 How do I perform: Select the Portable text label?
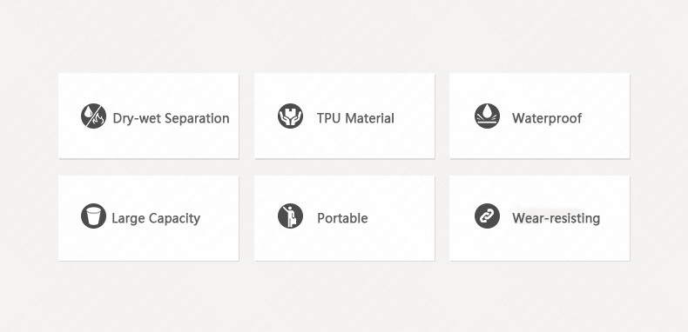[342, 218]
